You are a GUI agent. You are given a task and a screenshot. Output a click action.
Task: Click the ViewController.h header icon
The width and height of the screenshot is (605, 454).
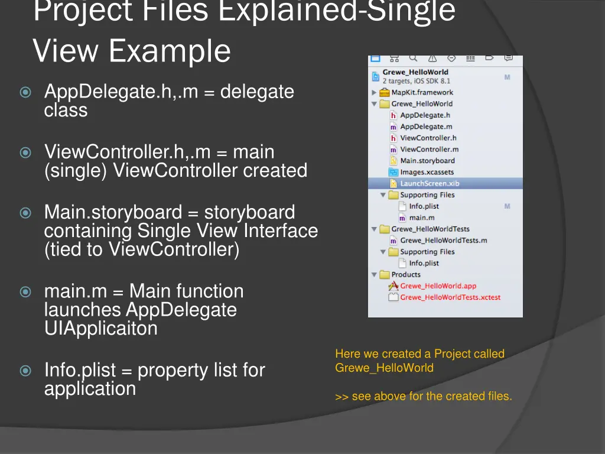[393, 138]
